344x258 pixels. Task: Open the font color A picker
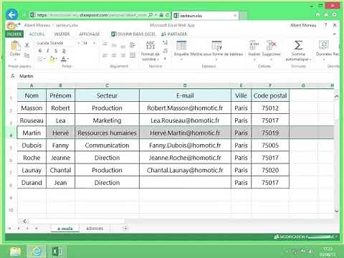pos(64,59)
